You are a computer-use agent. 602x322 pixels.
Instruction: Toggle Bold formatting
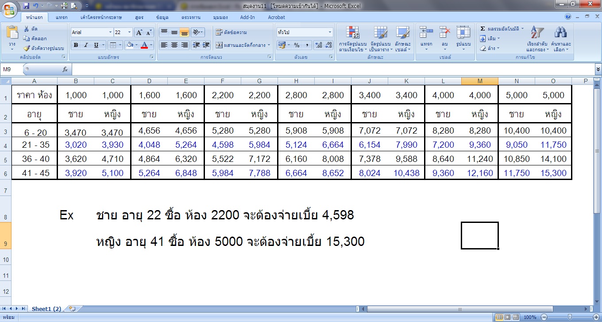click(x=76, y=45)
